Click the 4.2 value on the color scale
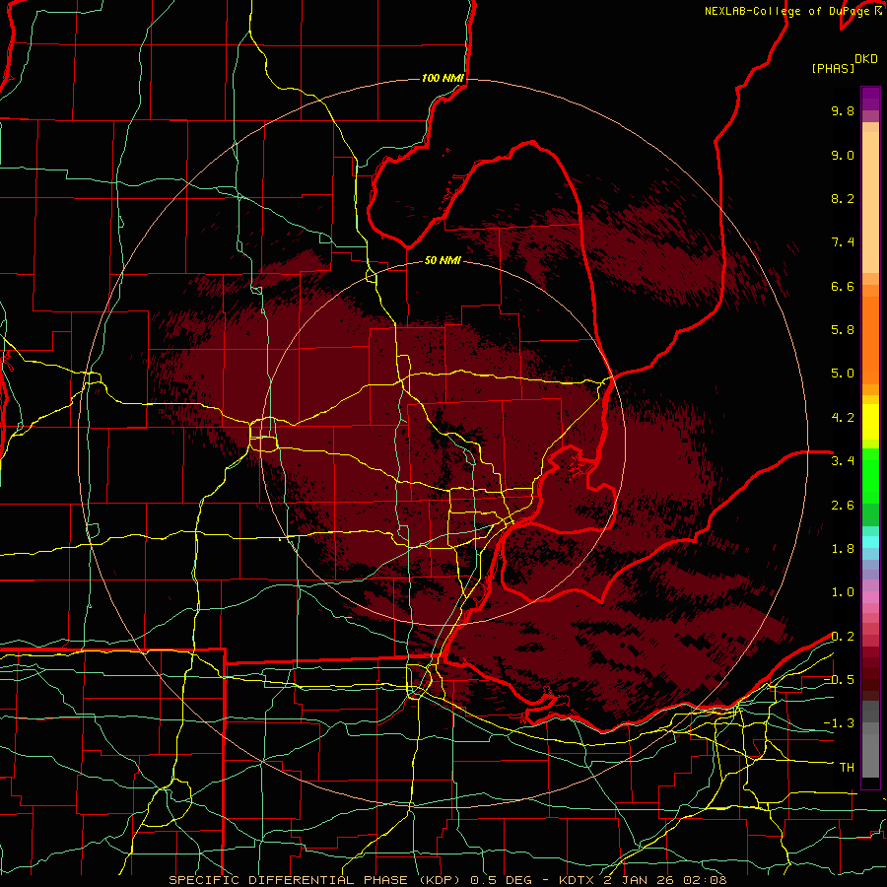This screenshot has width=887, height=887. click(x=843, y=418)
